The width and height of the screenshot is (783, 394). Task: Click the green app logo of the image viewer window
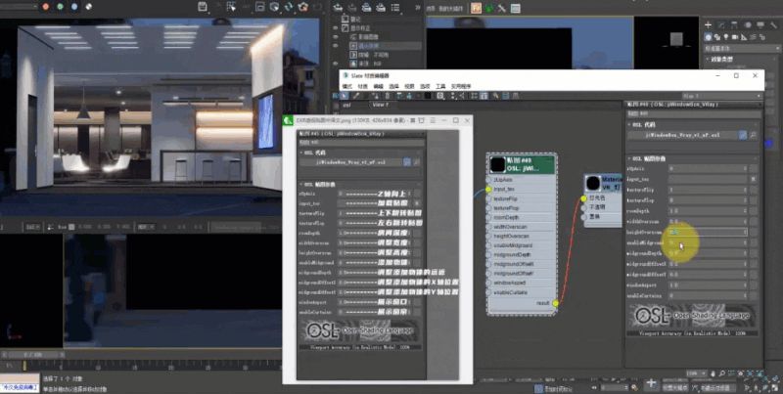tap(289, 120)
